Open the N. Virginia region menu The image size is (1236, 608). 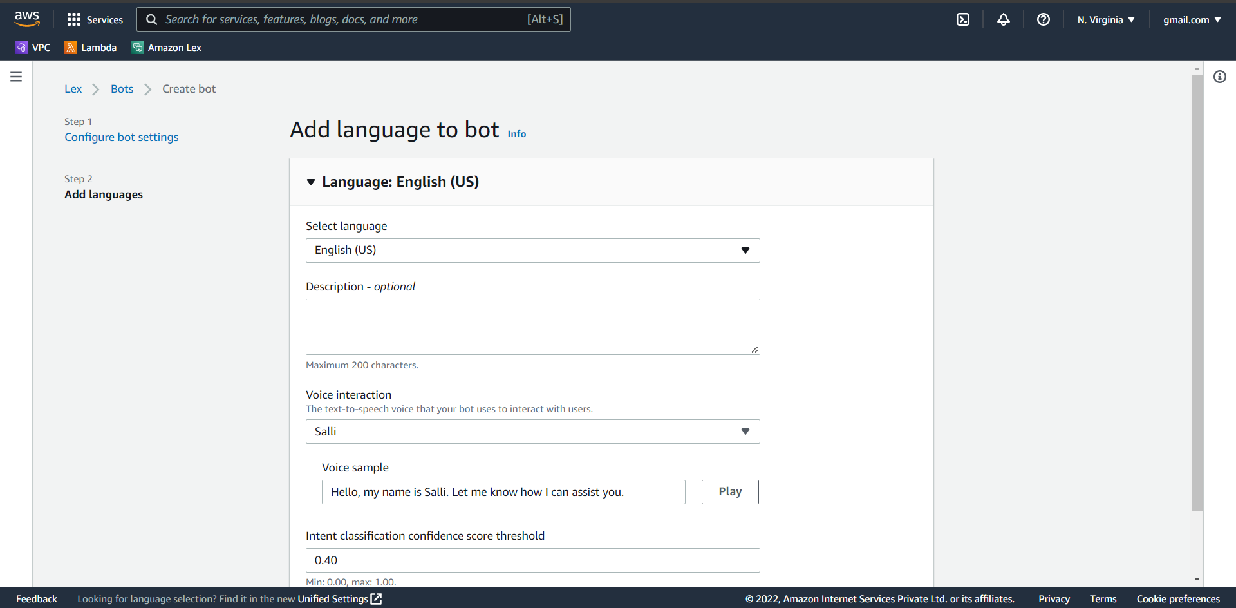pyautogui.click(x=1104, y=19)
